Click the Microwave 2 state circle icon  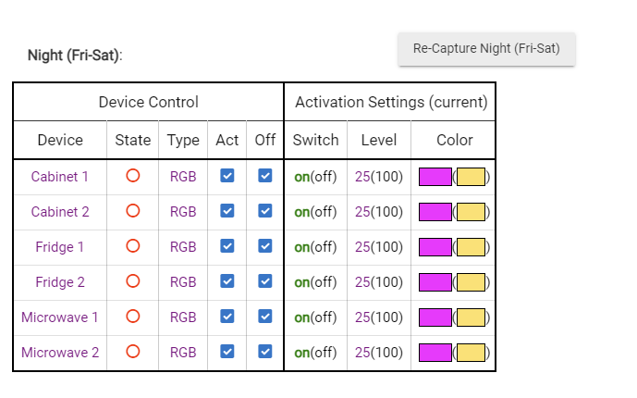point(133,352)
